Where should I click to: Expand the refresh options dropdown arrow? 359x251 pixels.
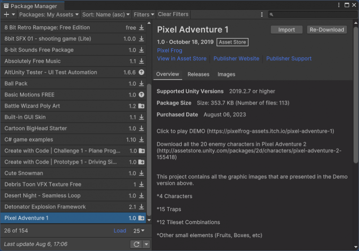(146, 244)
